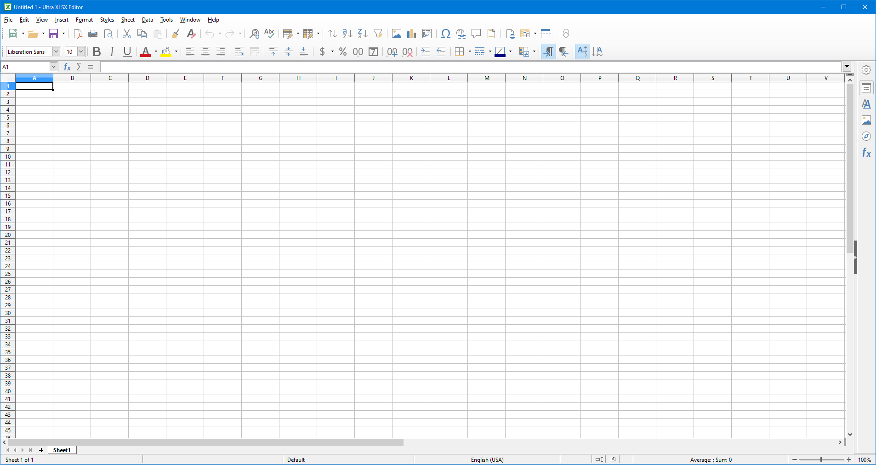Click the Clear Direct Formatting icon
Viewport: 876px width, 465px height.
191,34
